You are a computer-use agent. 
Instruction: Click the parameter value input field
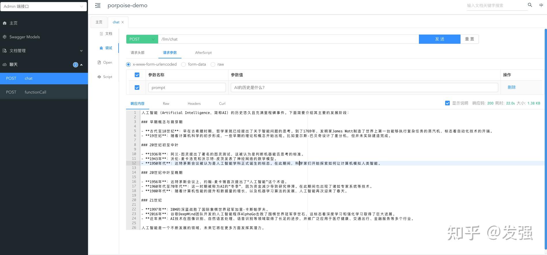(x=364, y=87)
